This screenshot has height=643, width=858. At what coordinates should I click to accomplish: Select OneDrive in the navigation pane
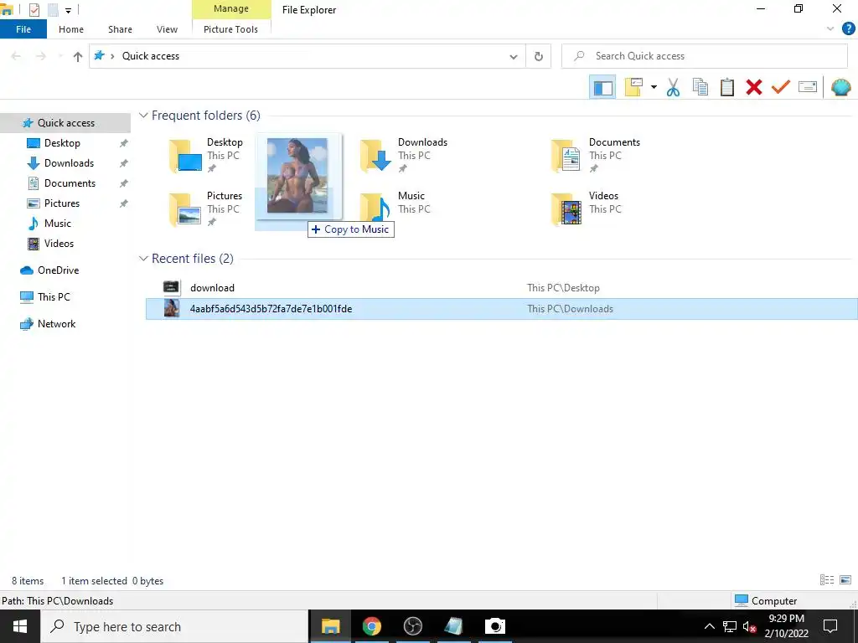coord(58,270)
